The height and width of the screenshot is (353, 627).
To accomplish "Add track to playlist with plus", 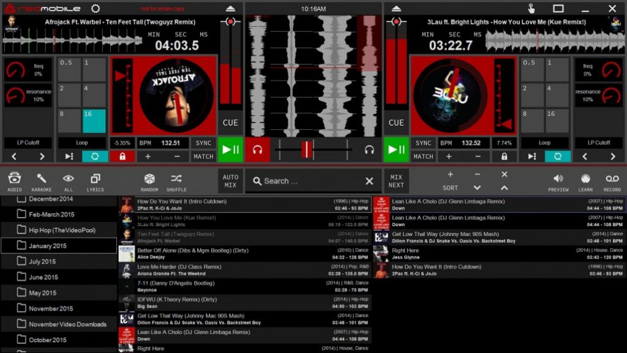I will click(x=450, y=175).
